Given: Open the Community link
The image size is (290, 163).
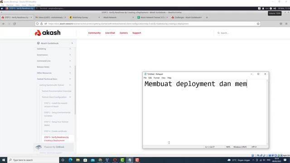Looking at the screenshot, I should pos(94,33).
